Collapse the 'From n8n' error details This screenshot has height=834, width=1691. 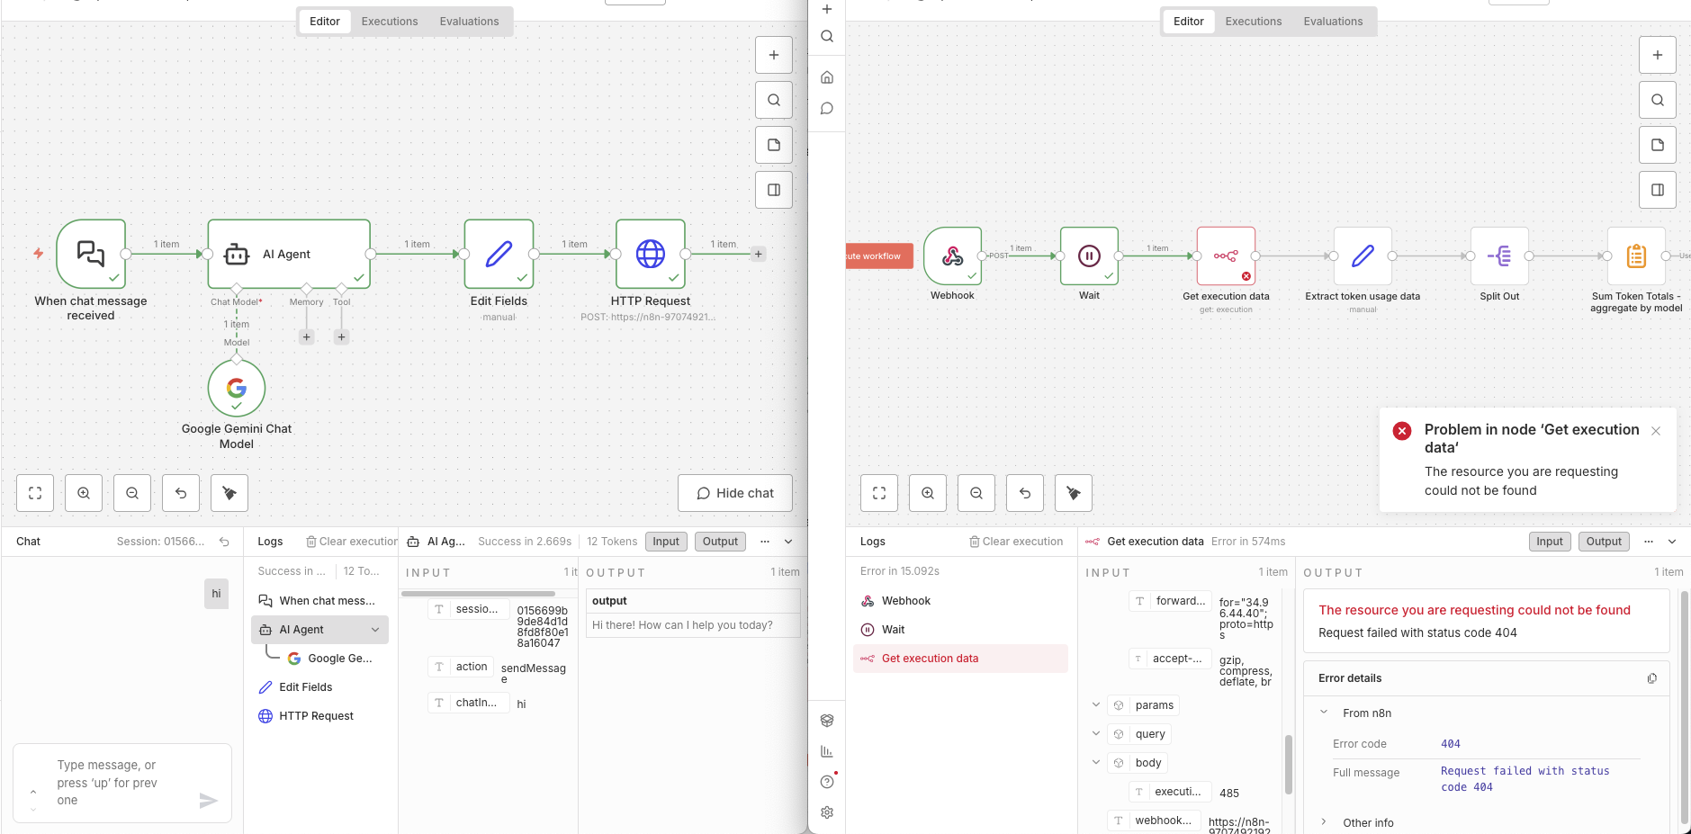tap(1324, 713)
